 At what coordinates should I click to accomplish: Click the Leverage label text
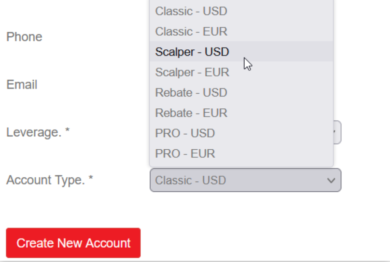point(34,133)
